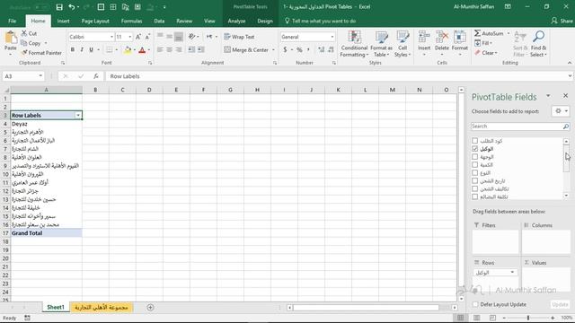The height and width of the screenshot is (323, 575).
Task: Open PivotTable Fields tools gear menu
Action: [561, 111]
